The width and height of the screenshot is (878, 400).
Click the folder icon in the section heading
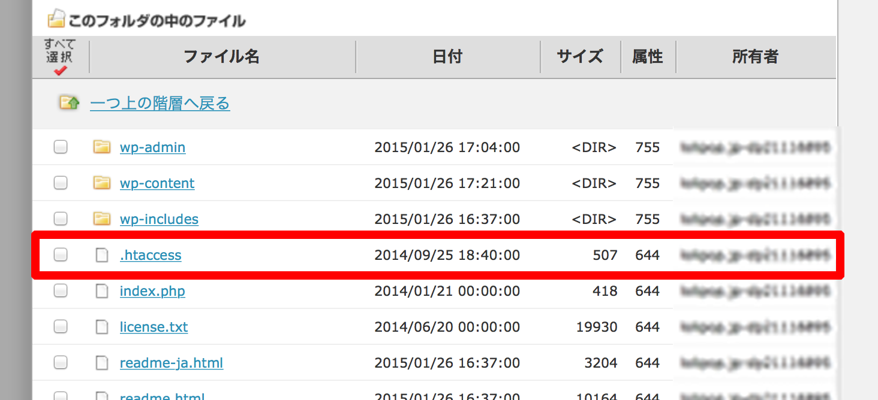[x=56, y=19]
